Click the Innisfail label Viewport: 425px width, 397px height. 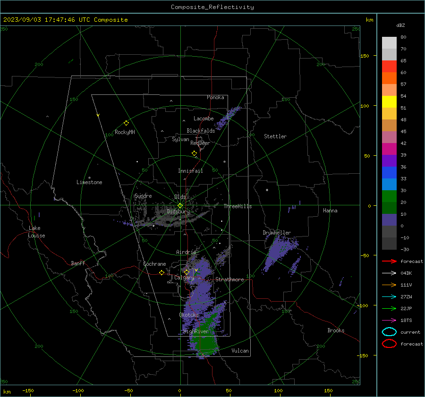pos(190,171)
